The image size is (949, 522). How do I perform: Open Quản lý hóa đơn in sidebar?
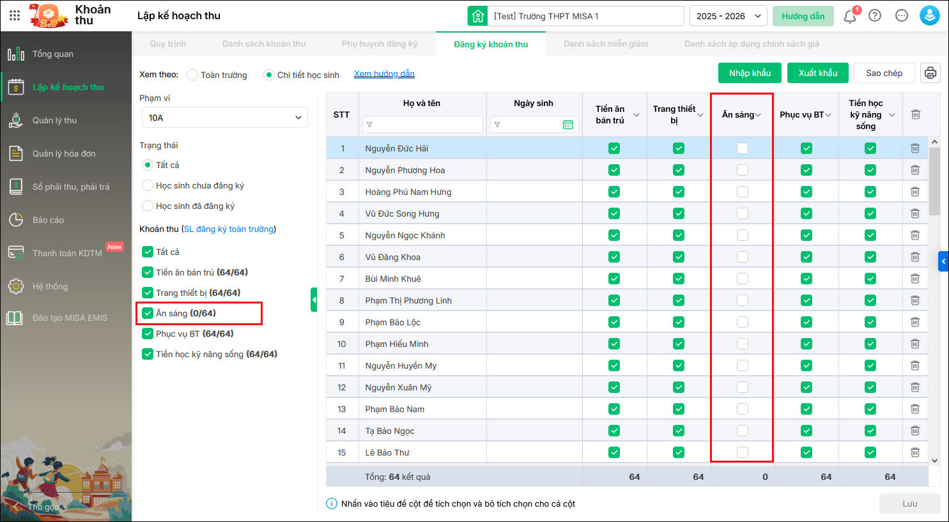(x=64, y=153)
